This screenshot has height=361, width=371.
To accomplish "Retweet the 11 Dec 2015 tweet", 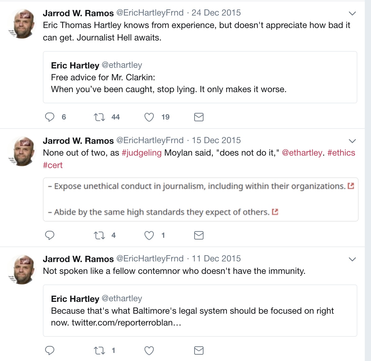I will click(99, 351).
